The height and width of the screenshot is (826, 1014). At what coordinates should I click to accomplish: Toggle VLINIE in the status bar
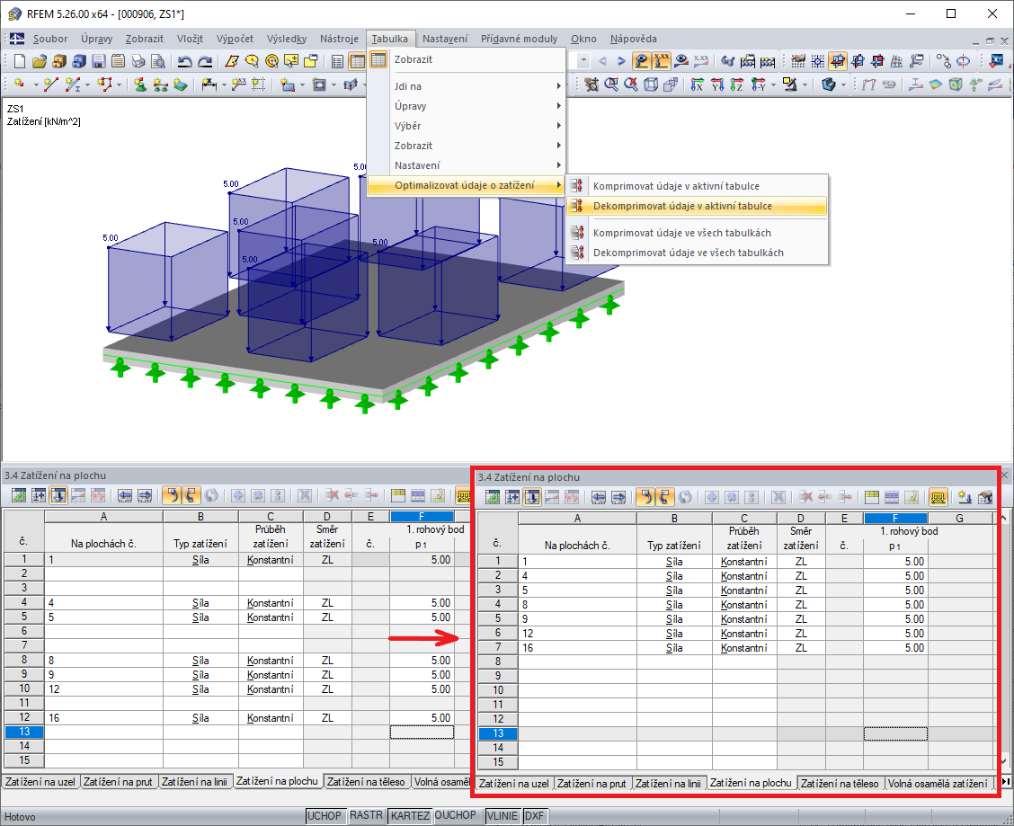[502, 815]
